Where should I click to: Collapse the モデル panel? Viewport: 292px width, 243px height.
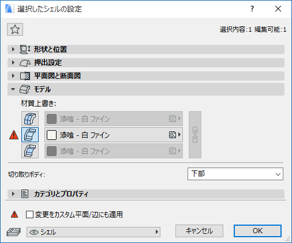[x=146, y=89]
